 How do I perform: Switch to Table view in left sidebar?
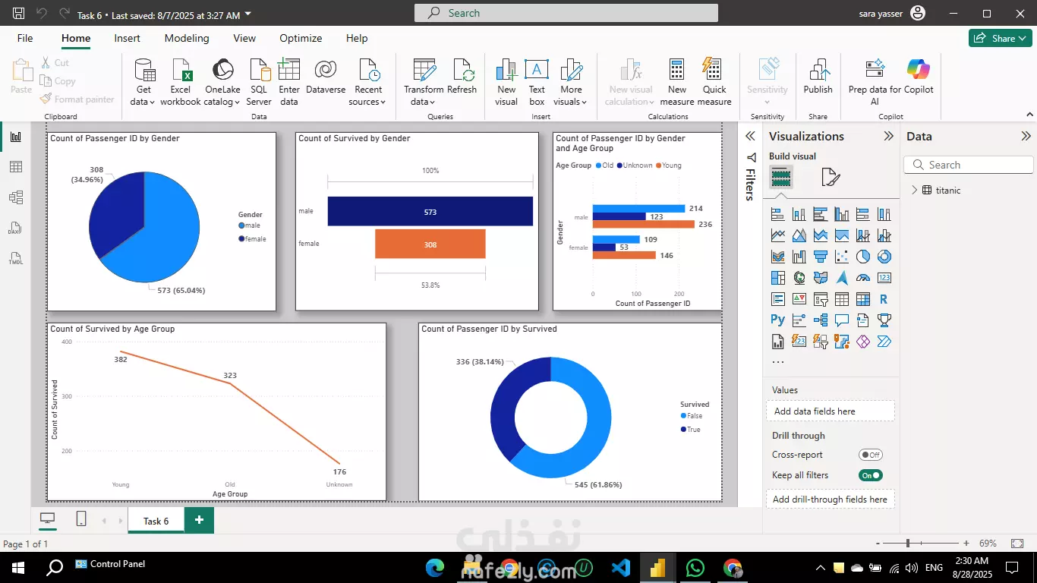click(16, 167)
